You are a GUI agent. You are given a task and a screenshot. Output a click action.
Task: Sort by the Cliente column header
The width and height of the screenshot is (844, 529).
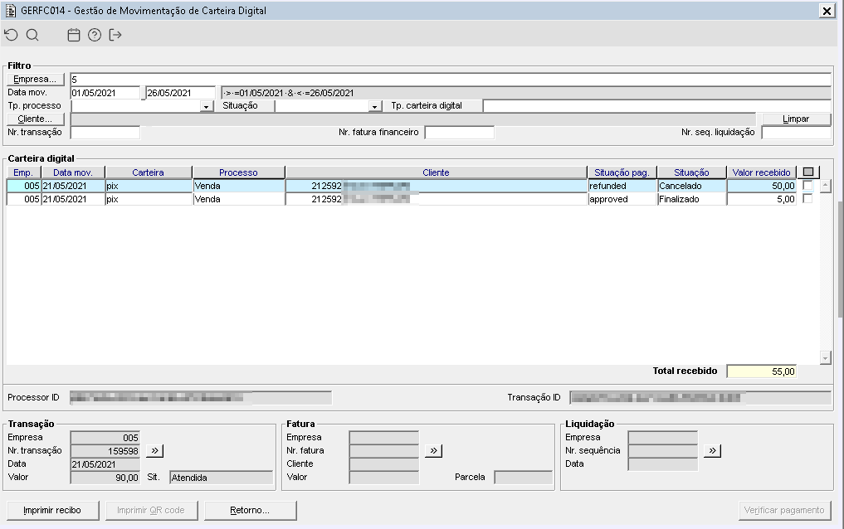pos(436,172)
